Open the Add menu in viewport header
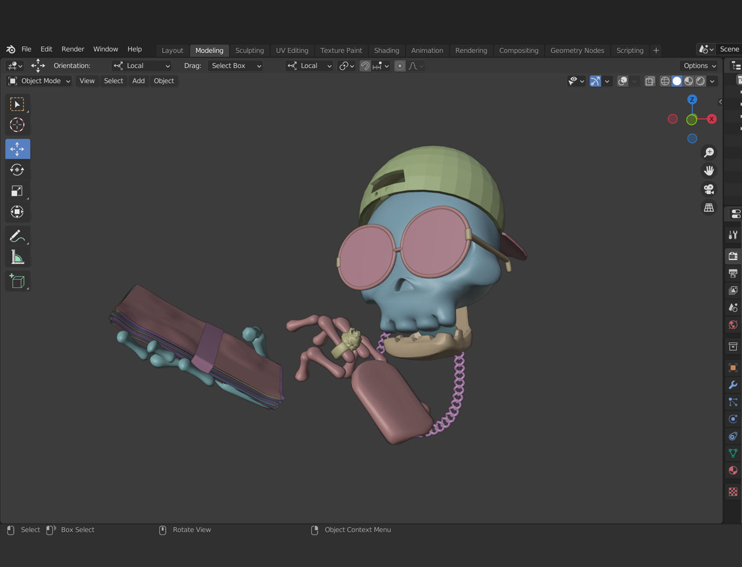This screenshot has height=567, width=742. (x=138, y=81)
